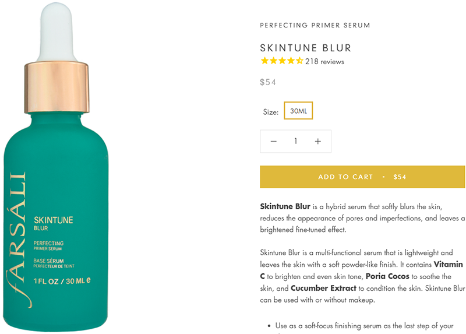This screenshot has width=466, height=334.
Task: Click the first rating star
Action: point(264,61)
